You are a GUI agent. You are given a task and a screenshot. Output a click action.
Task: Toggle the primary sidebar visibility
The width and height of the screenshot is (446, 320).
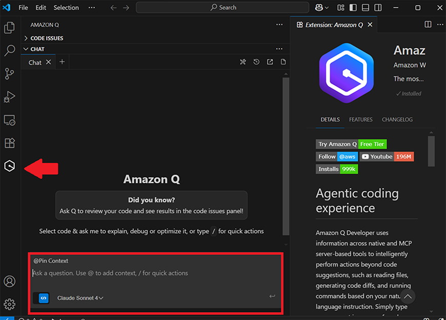pyautogui.click(x=353, y=7)
